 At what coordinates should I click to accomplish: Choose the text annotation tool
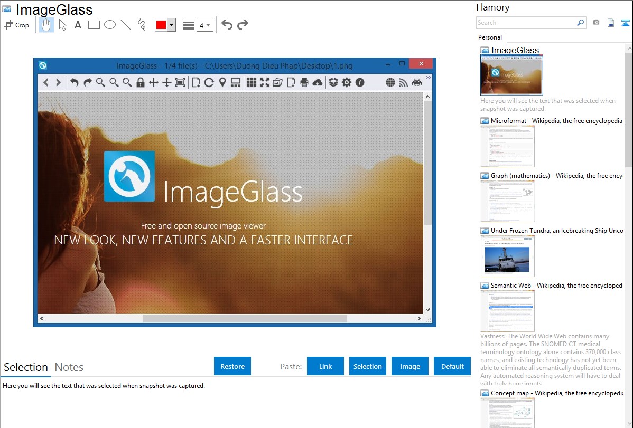tap(78, 25)
